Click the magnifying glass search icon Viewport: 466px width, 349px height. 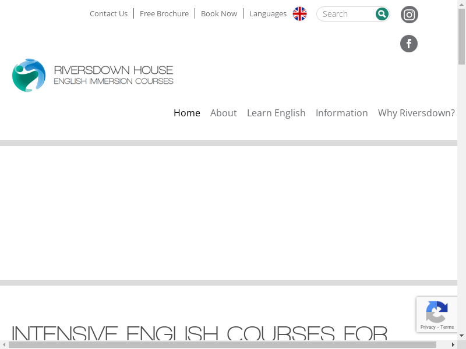(382, 14)
